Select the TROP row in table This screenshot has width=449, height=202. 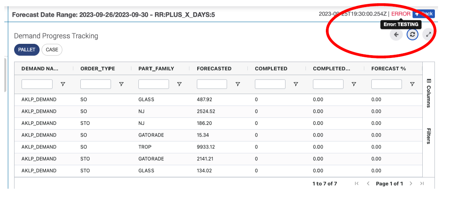pos(145,147)
